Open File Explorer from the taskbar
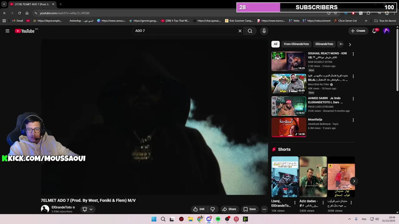Screen dimensions: 399x224 pyautogui.click(x=190, y=219)
